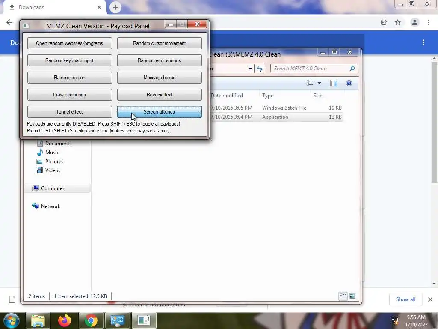The height and width of the screenshot is (329, 438).
Task: Click the MEMZ Payload Panel window icon
Action: [x=26, y=26]
